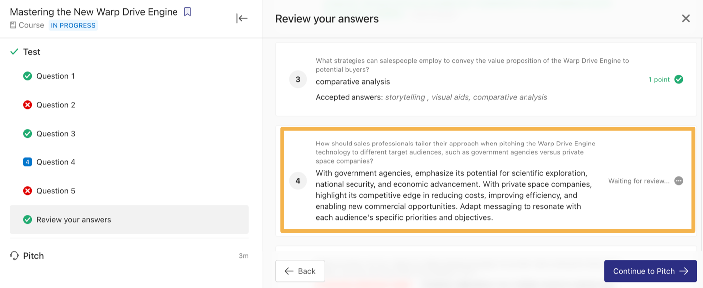Click the green check icon beside Question 3
The image size is (703, 288).
point(28,134)
